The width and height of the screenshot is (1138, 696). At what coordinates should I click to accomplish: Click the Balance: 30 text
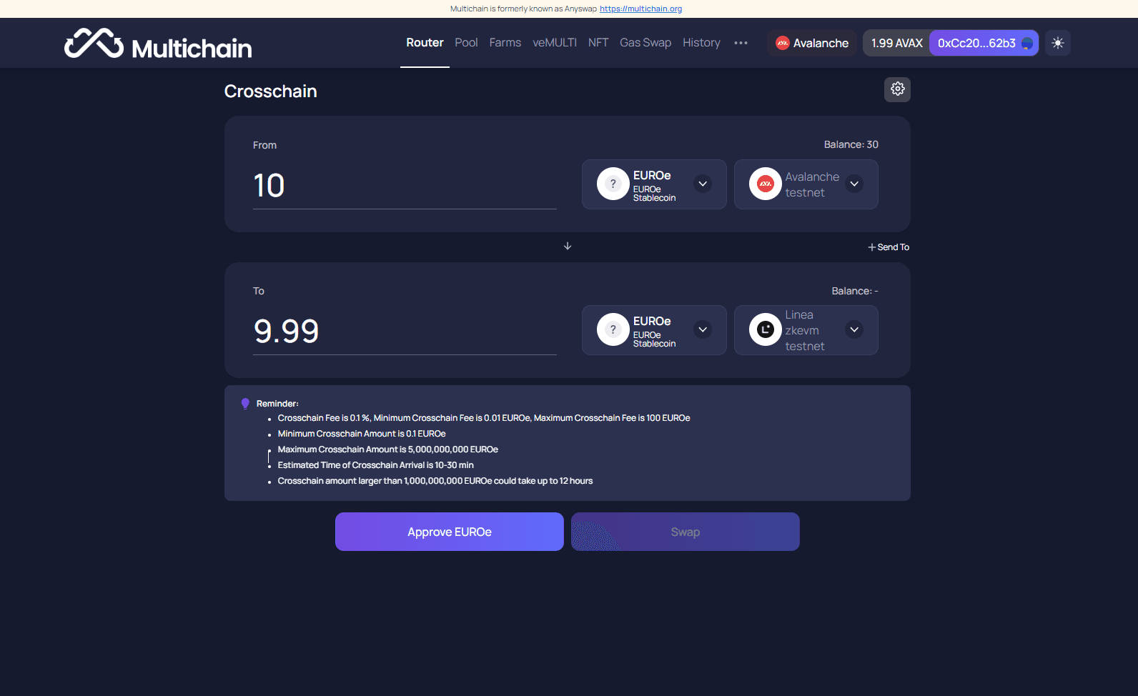pyautogui.click(x=851, y=144)
